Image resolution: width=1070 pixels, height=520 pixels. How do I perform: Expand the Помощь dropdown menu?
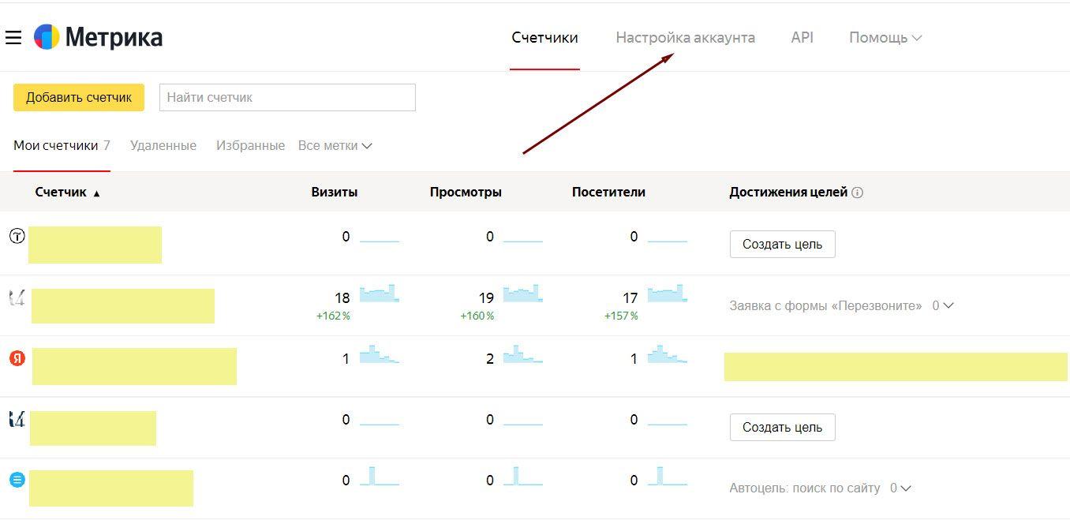[885, 37]
